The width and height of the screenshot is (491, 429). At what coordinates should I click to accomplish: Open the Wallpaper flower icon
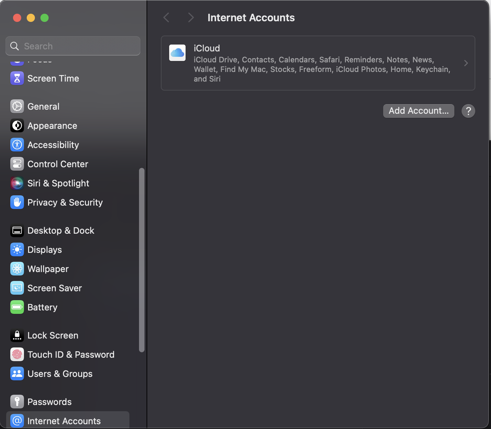(x=17, y=269)
